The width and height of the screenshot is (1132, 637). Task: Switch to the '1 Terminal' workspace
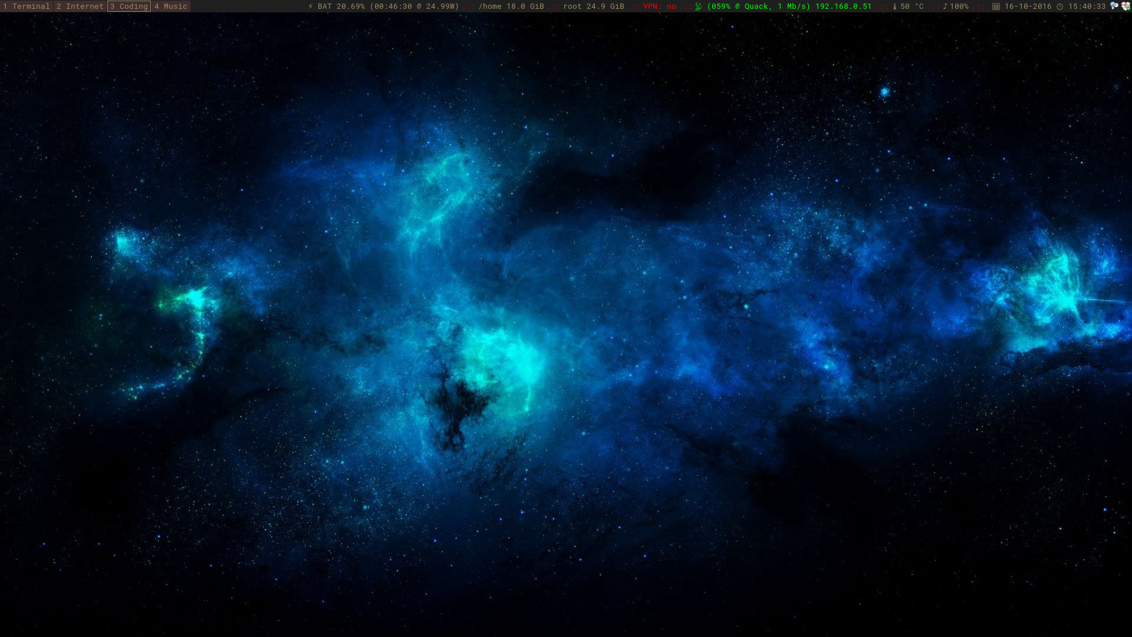(27, 6)
